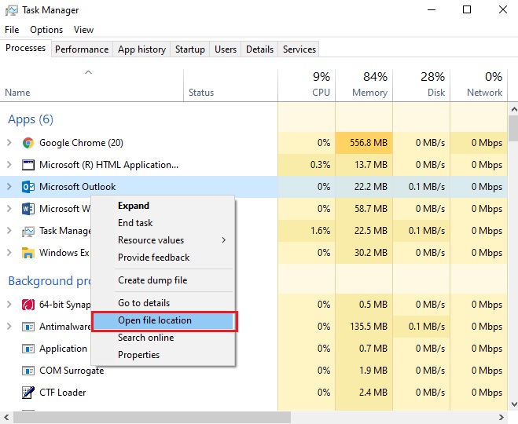Click the CTF Loader process name
This screenshot has width=518, height=424.
tap(63, 393)
